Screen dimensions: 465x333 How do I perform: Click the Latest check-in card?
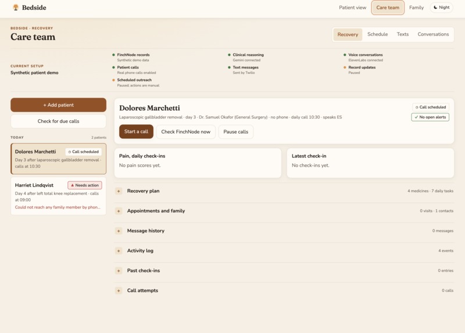click(x=370, y=163)
